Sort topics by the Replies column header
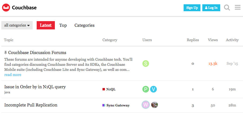This screenshot has height=115, width=243. 193,40
